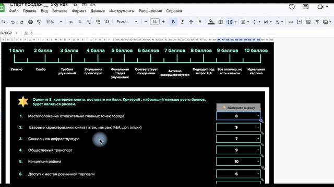Increase decimal places
334x187 pixels.
click(x=98, y=22)
